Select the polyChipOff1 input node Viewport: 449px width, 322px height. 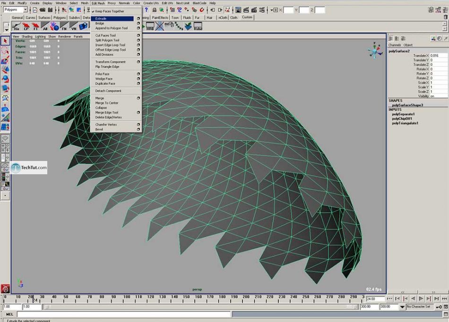[x=402, y=118]
